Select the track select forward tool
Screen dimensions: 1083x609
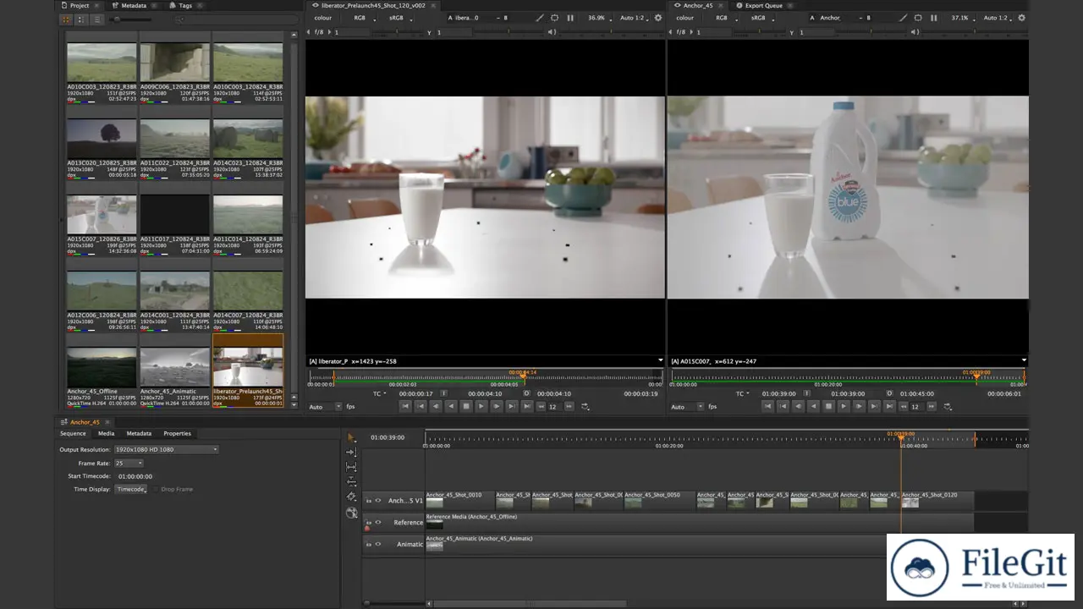click(352, 453)
